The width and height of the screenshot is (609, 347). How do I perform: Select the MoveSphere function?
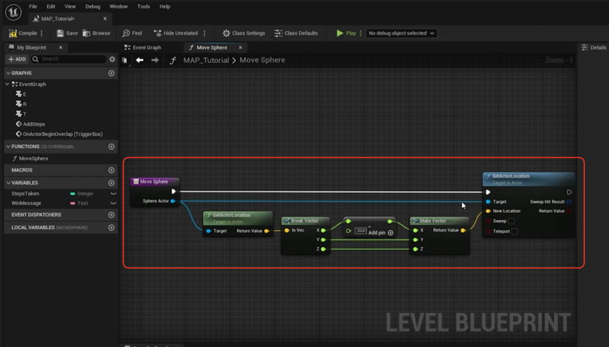pyautogui.click(x=31, y=159)
